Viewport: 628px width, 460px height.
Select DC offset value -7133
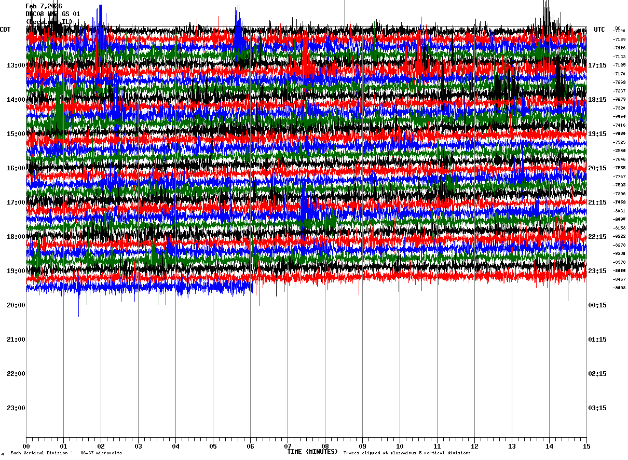[x=620, y=57]
